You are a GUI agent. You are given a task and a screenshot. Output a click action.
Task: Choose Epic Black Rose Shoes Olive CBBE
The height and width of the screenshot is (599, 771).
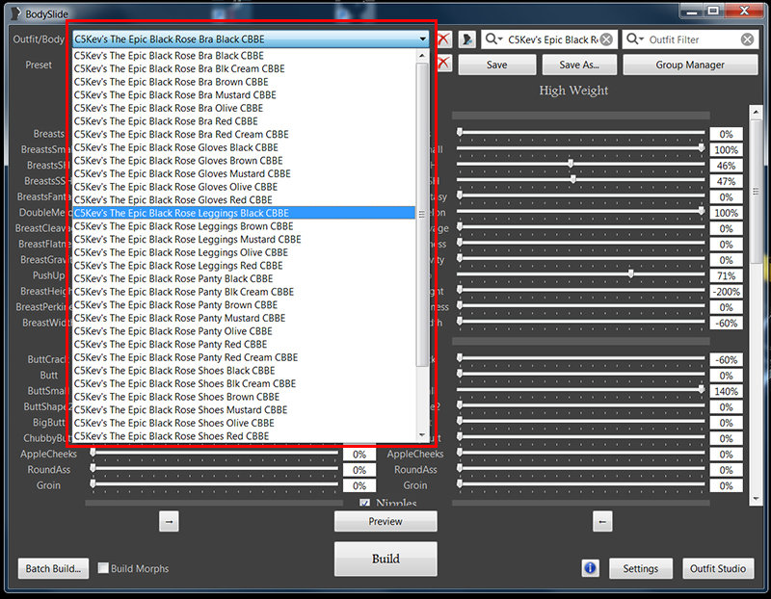[244, 423]
